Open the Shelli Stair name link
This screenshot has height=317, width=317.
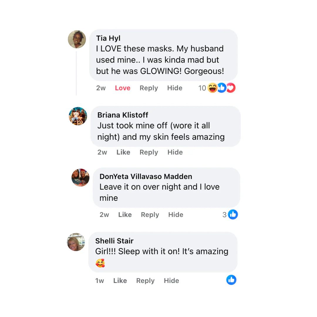click(x=114, y=241)
